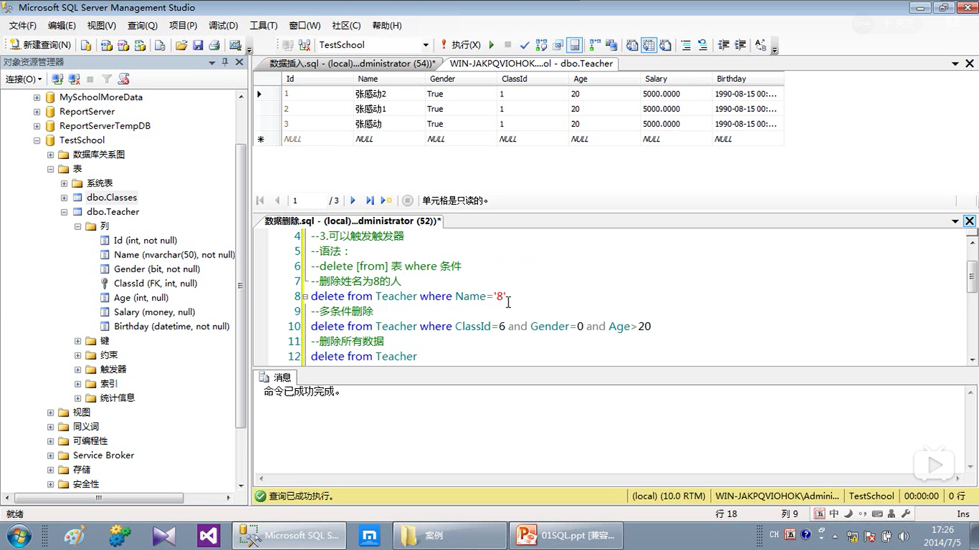Click the 执行(X) execute button
This screenshot has height=550, width=979.
coord(460,44)
